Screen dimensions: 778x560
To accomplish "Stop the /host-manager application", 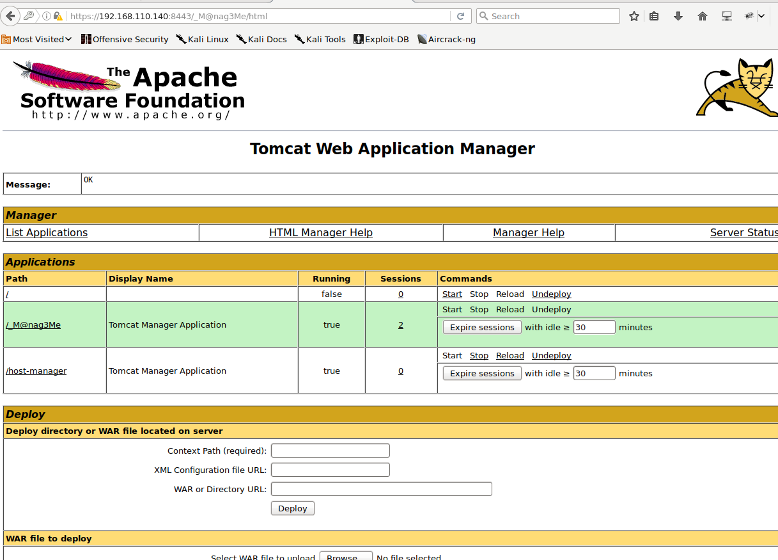I will (479, 355).
